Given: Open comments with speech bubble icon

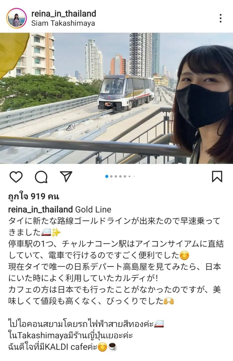Looking at the screenshot, I should click(x=41, y=177).
